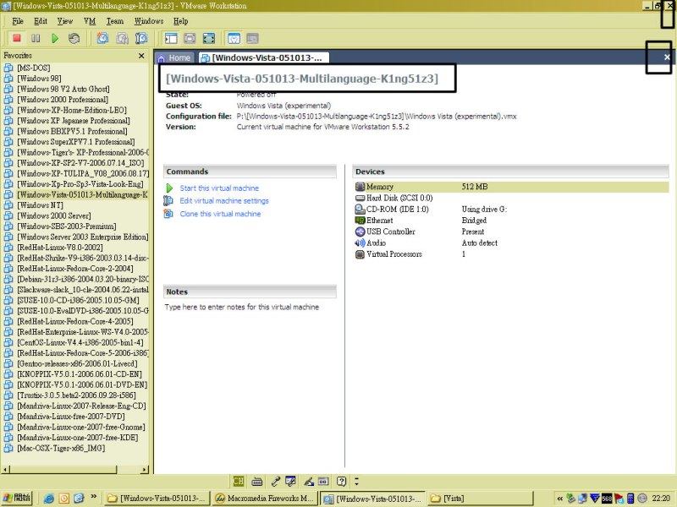This screenshot has width=677, height=507.
Task: Enter Full Screen mode from the toolbar
Action: click(x=209, y=38)
